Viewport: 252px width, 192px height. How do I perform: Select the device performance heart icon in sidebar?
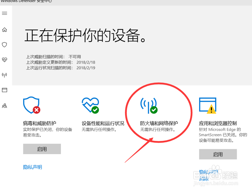coord(4,60)
